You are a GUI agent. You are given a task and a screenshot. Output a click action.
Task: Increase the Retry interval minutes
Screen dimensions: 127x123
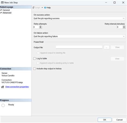(x=124, y=26)
